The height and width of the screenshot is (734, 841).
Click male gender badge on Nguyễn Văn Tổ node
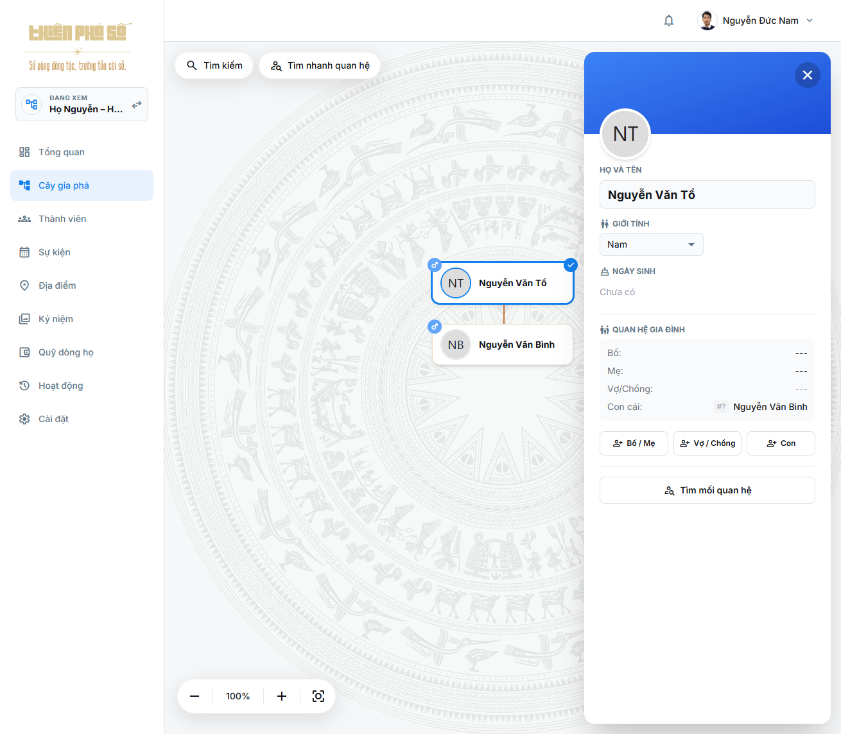coord(435,265)
